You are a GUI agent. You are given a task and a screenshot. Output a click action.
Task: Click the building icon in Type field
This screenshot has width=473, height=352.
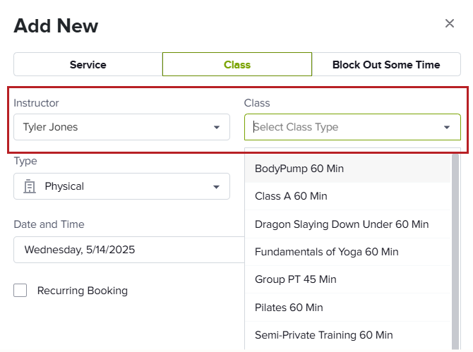click(x=30, y=186)
